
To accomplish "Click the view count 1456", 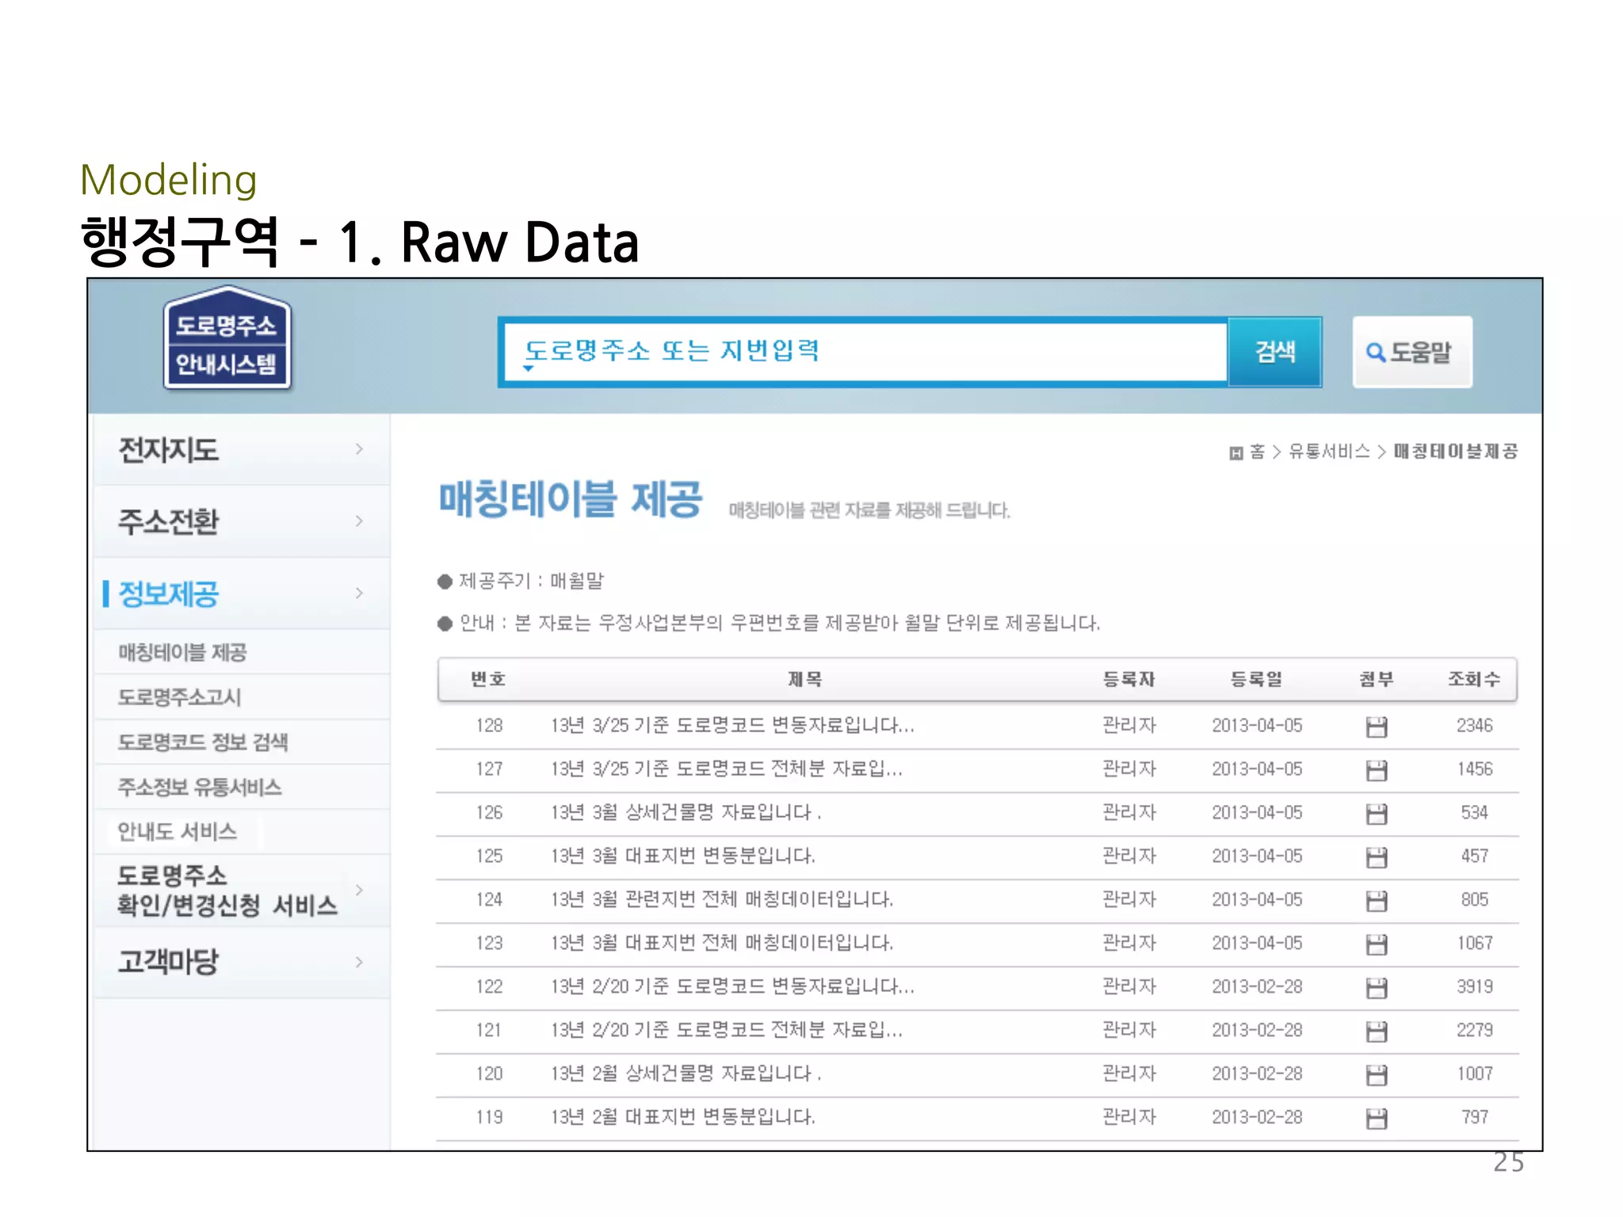I will (x=1475, y=769).
